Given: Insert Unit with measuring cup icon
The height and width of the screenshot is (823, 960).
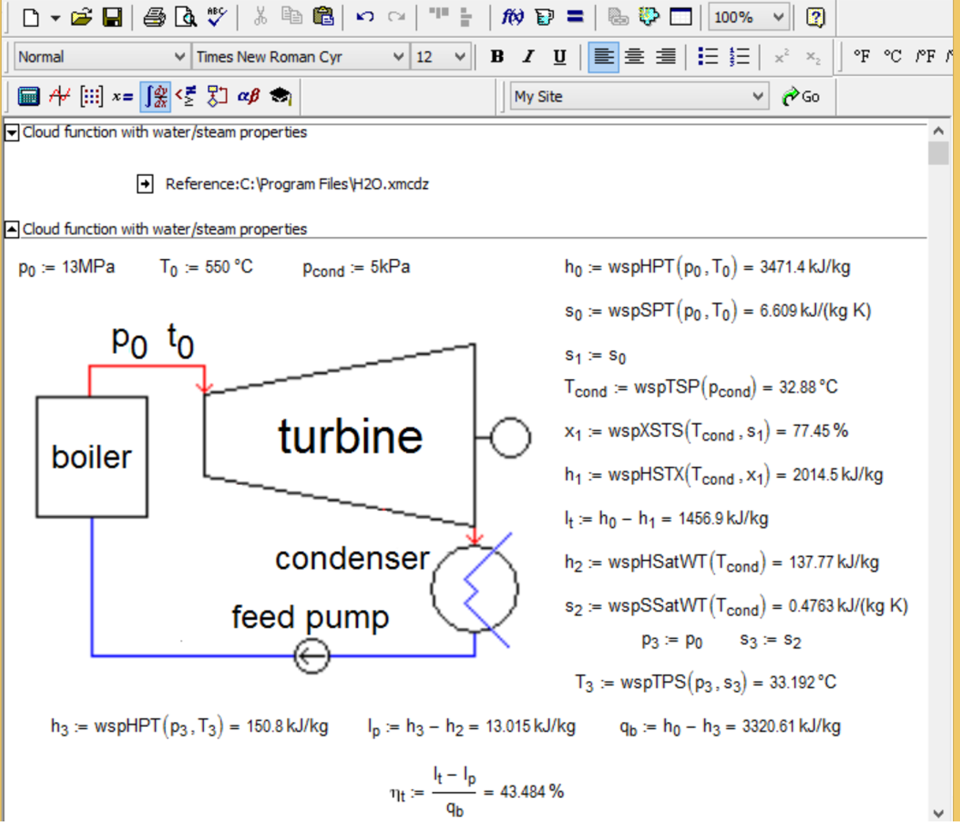Looking at the screenshot, I should [544, 17].
